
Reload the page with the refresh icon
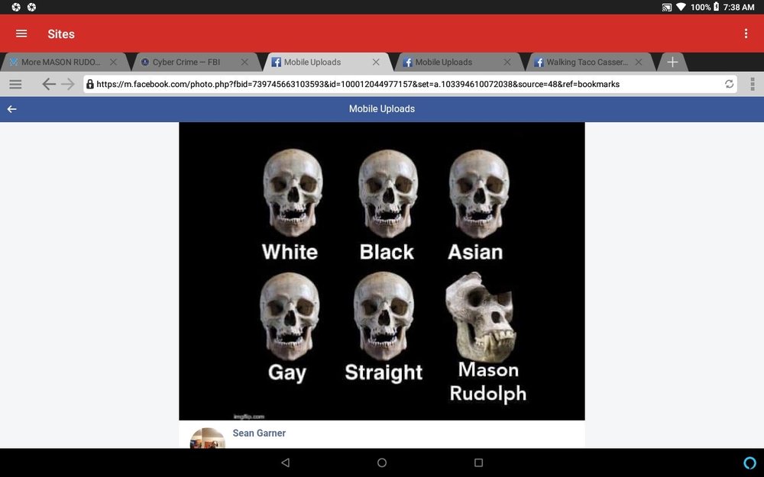[x=729, y=84]
